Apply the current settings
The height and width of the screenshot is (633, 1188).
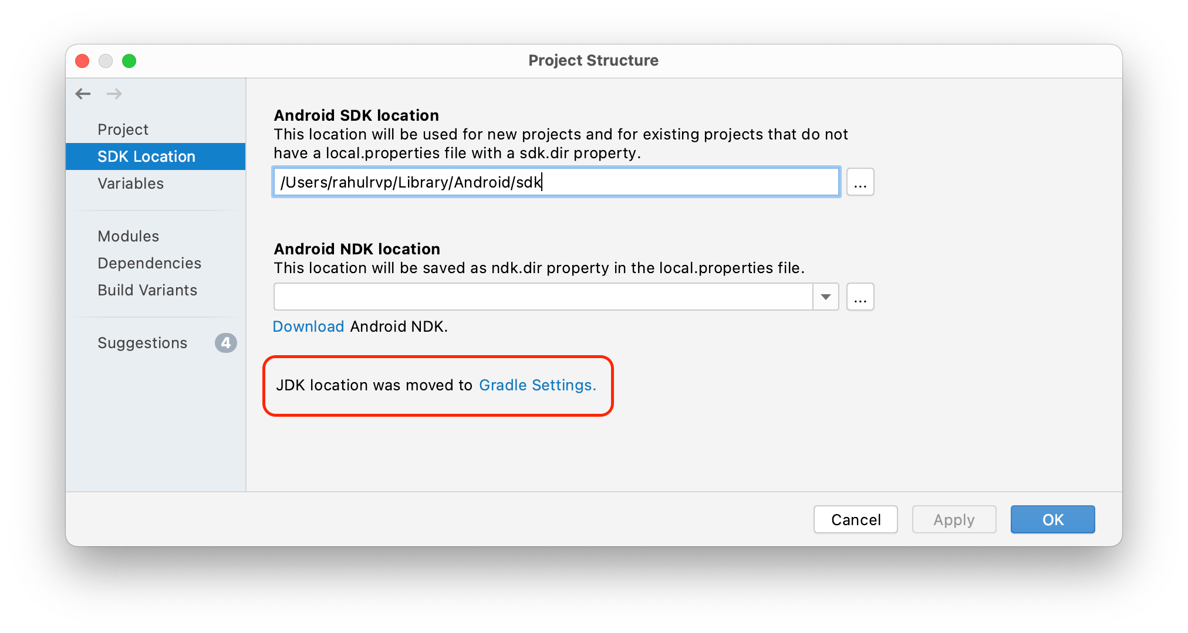(x=953, y=519)
